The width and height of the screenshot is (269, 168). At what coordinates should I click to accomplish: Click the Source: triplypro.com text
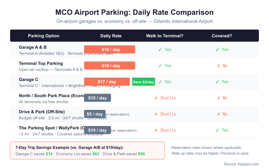(x=241, y=164)
